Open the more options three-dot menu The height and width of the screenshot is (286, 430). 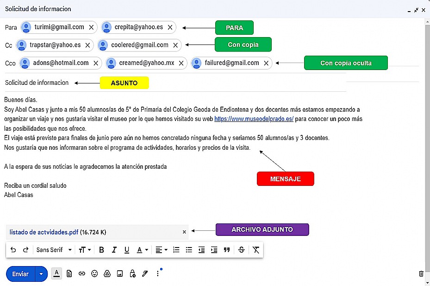pyautogui.click(x=158, y=274)
